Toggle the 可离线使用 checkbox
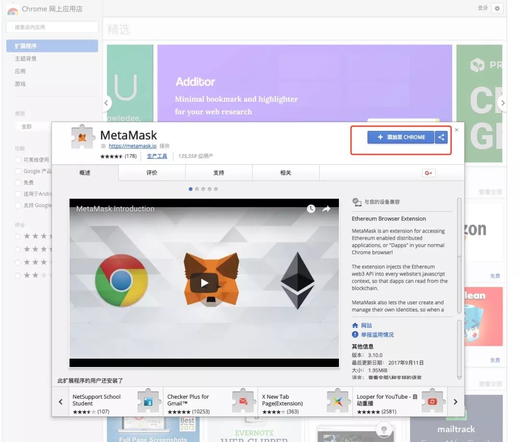Image resolution: width=520 pixels, height=442 pixels. [x=18, y=160]
